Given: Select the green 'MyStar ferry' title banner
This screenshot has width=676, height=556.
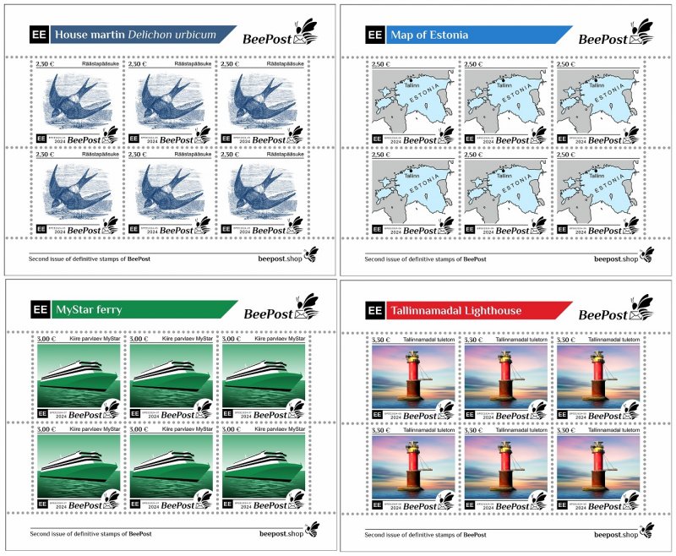Looking at the screenshot, I should [x=144, y=309].
